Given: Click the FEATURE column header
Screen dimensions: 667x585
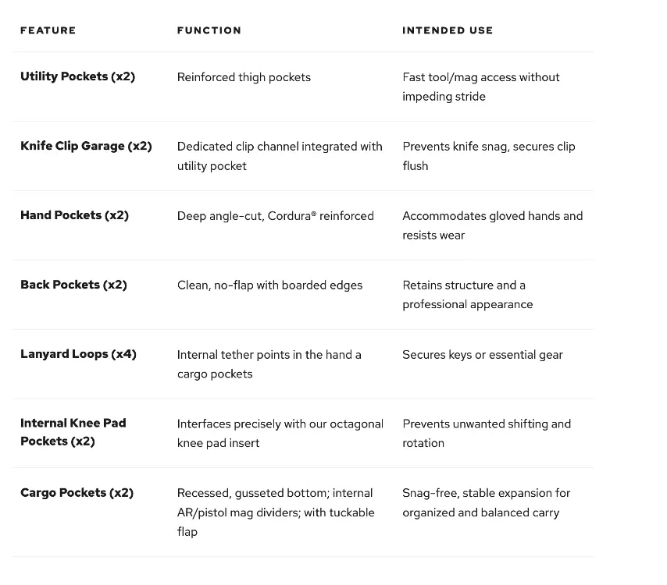Looking at the screenshot, I should coord(48,30).
